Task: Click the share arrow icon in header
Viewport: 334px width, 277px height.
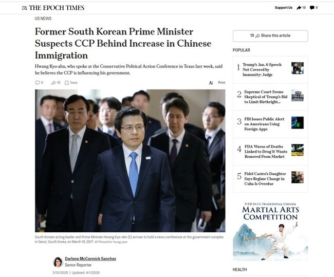Action: (x=299, y=8)
